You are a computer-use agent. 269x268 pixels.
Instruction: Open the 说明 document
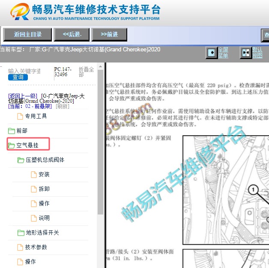(44, 218)
